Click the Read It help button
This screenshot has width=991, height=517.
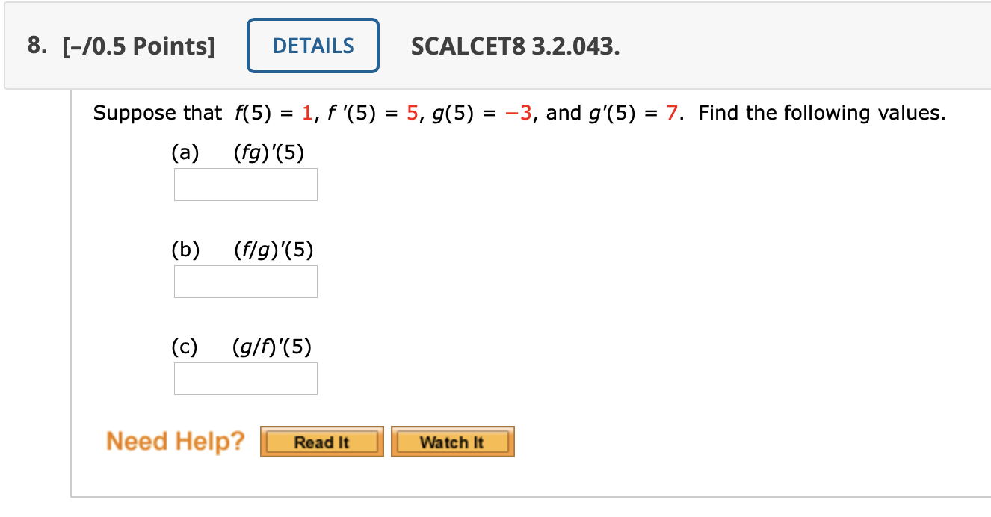[x=321, y=442]
